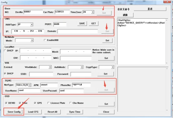
Task: Check the License Plate OSD option
Action: coord(48,103)
